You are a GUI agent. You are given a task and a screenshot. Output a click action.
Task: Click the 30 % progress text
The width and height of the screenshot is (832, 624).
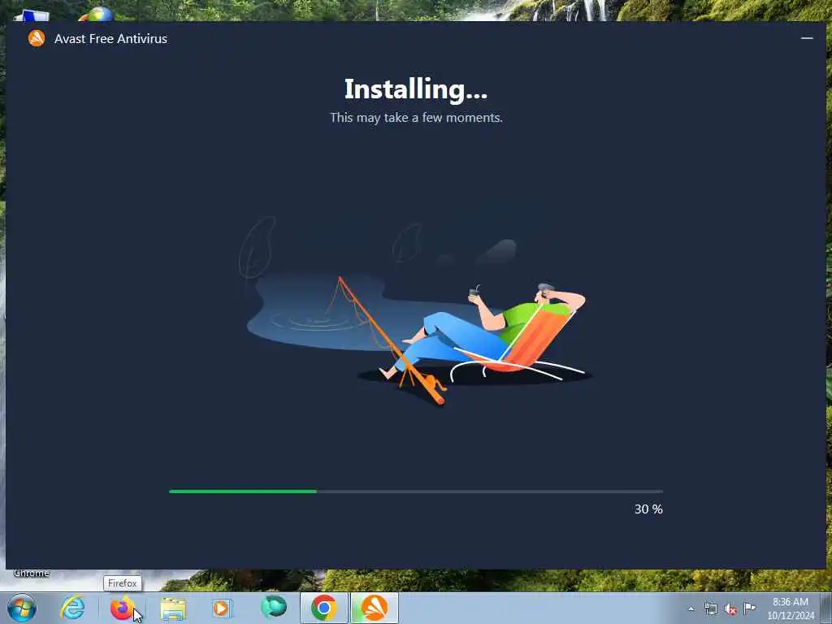[648, 509]
